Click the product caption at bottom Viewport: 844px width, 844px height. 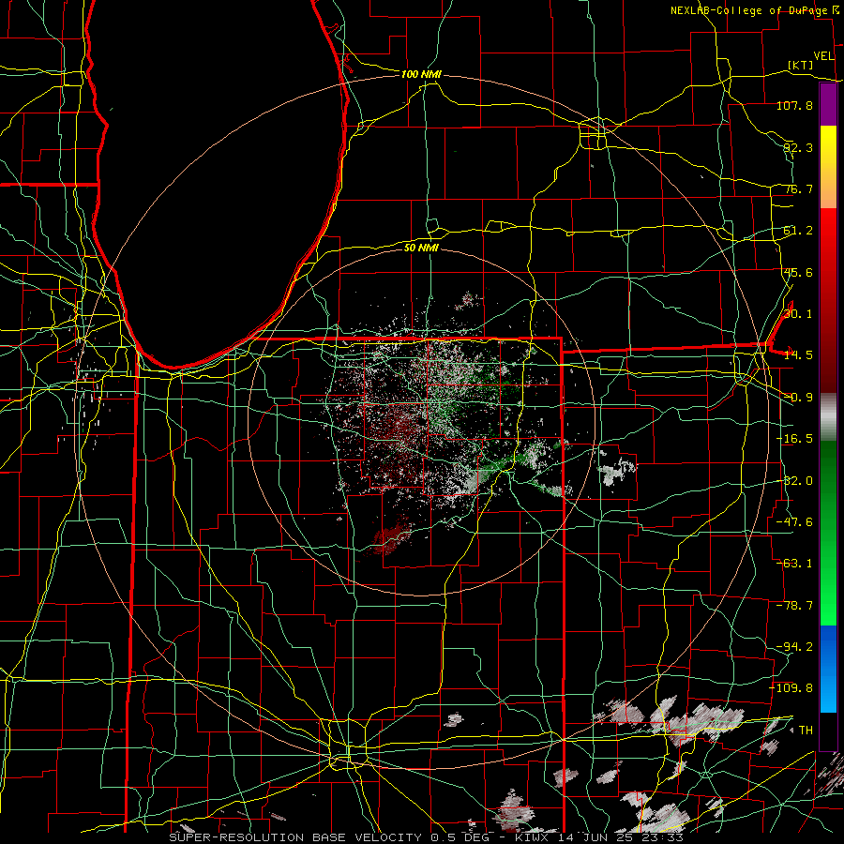pos(427,837)
